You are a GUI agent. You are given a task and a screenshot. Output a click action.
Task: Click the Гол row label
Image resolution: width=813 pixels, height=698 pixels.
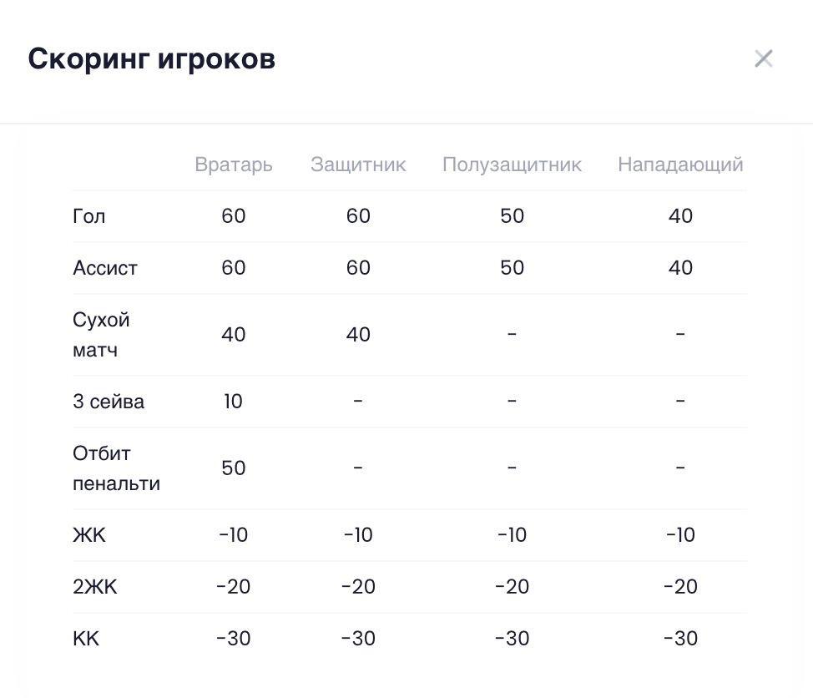(89, 216)
